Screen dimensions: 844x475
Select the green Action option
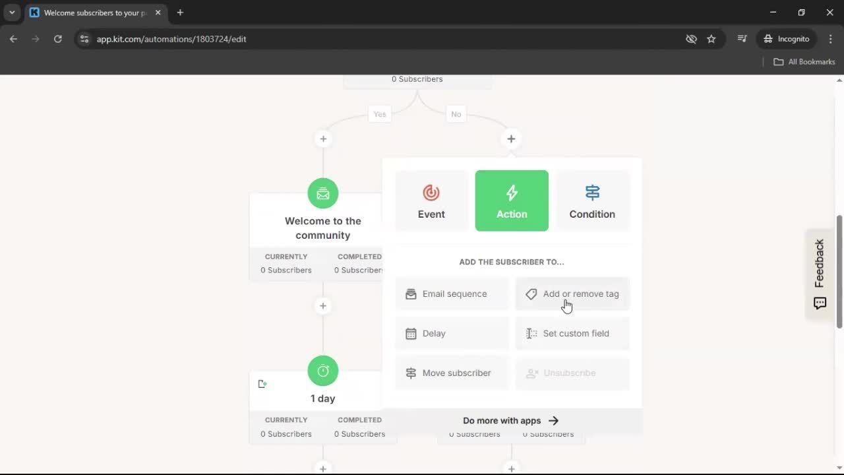pyautogui.click(x=512, y=201)
